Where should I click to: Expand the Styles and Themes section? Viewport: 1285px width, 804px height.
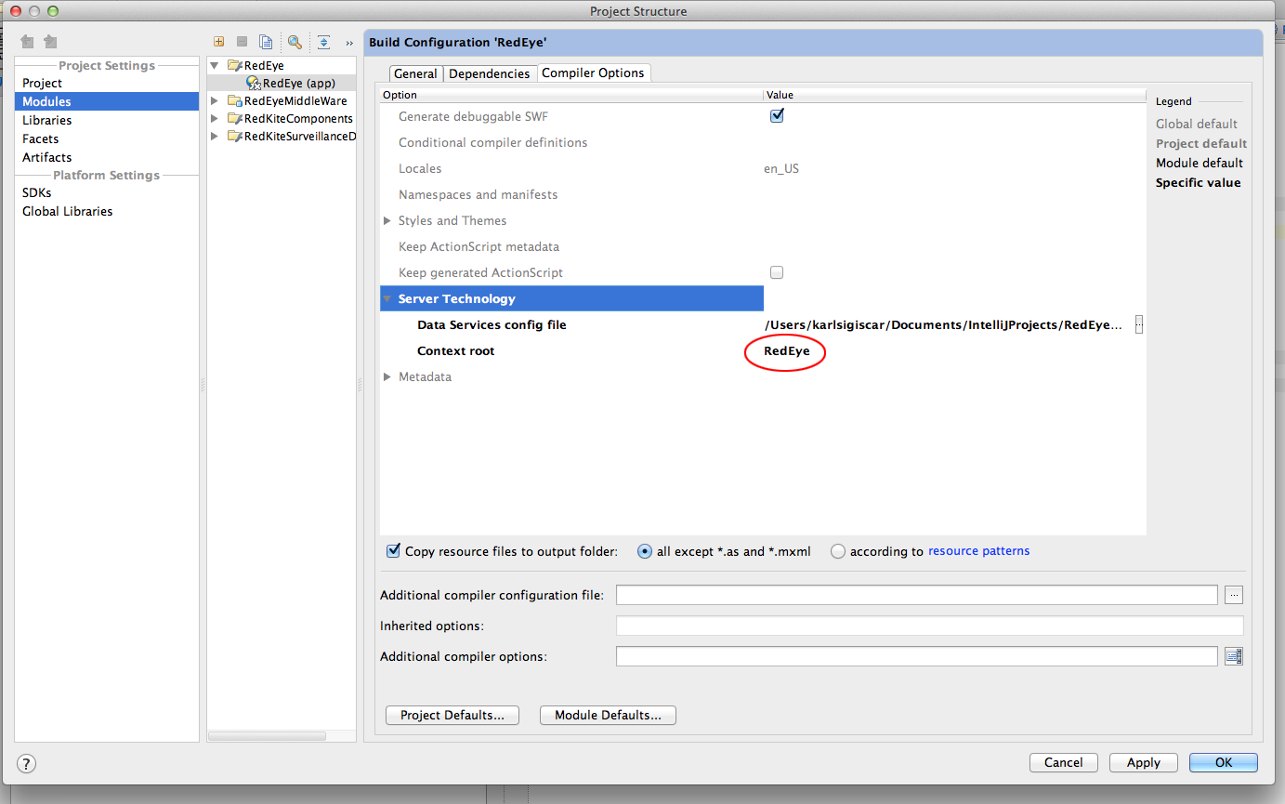[387, 220]
